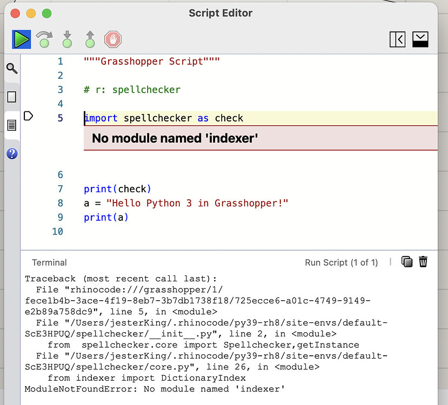Viewport: 448px width, 405px height.
Task: Run the script with the green play button
Action: pos(21,39)
